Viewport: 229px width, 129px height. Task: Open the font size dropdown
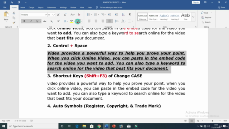53,15
